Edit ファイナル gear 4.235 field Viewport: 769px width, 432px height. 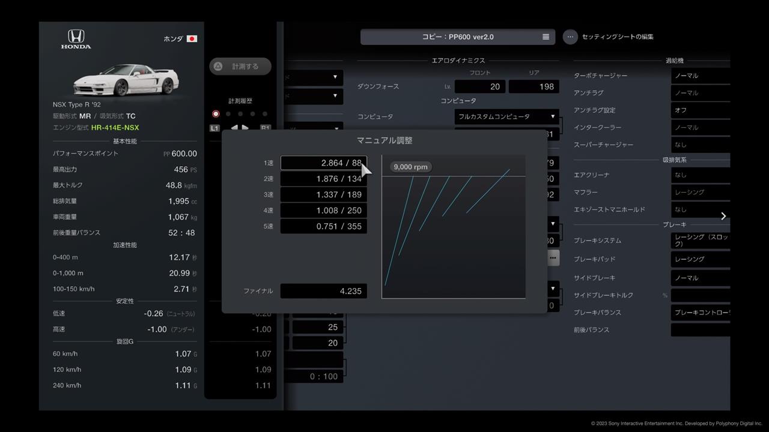[323, 291]
